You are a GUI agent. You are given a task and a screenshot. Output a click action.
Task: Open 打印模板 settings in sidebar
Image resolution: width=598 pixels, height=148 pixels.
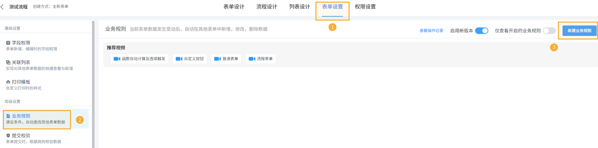tap(46, 85)
